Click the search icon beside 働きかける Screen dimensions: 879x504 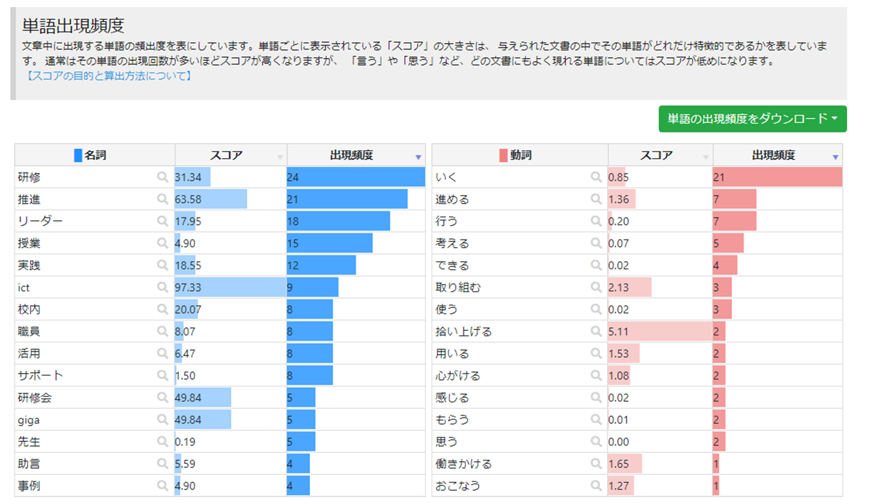tap(596, 464)
